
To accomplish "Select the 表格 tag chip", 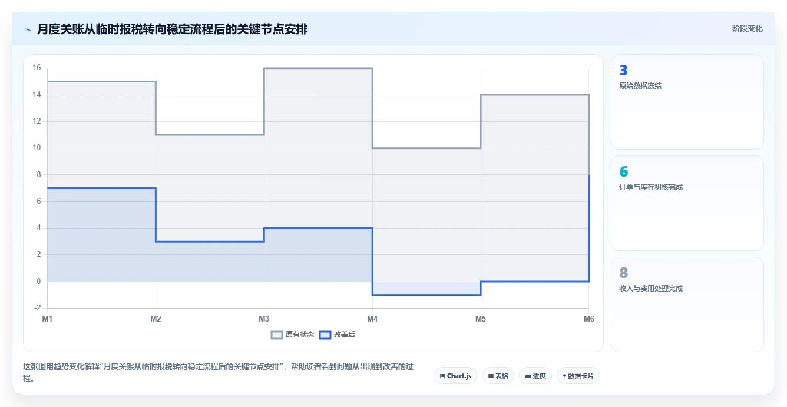I will tap(498, 376).
